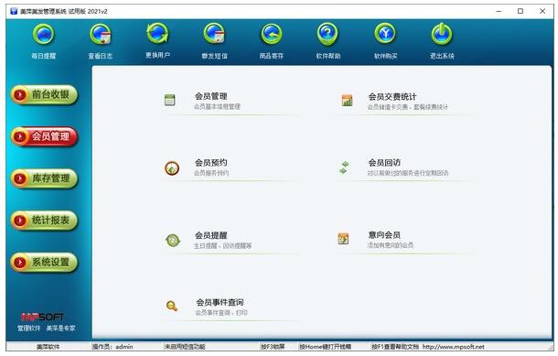Click the 会员管理 green table icon
The width and height of the screenshot is (558, 356).
(x=170, y=100)
